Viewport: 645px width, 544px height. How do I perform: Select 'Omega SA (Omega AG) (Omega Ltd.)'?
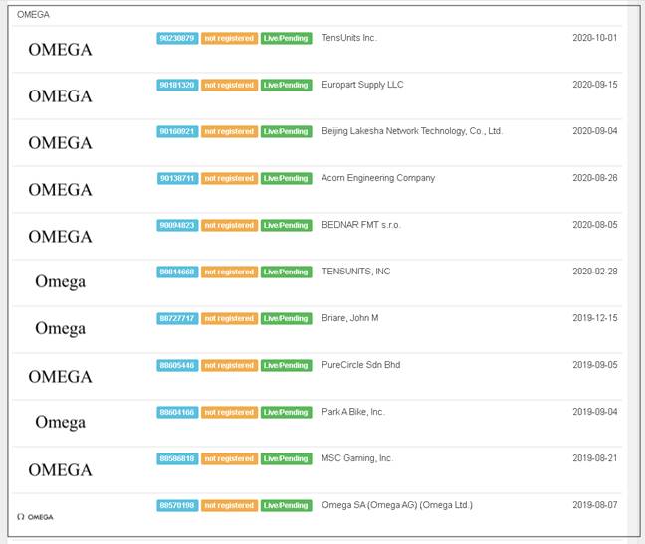[x=397, y=505]
